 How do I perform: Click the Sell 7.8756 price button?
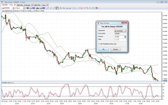tap(31, 8)
